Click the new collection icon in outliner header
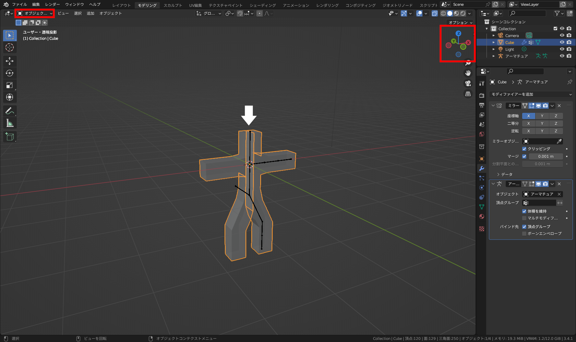The height and width of the screenshot is (342, 576). pyautogui.click(x=570, y=13)
